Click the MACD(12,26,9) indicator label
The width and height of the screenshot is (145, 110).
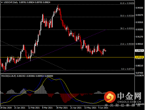pos(9,76)
